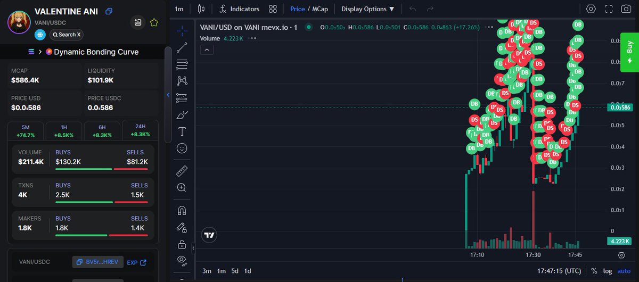Image resolution: width=639 pixels, height=282 pixels.
Task: Select the 3m date range
Action: point(207,271)
